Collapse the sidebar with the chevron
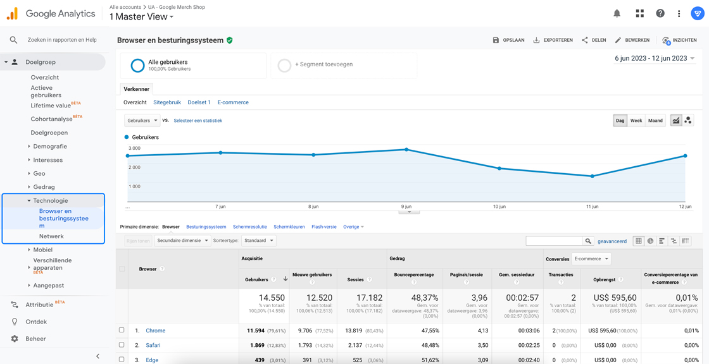The image size is (709, 364). (97, 356)
